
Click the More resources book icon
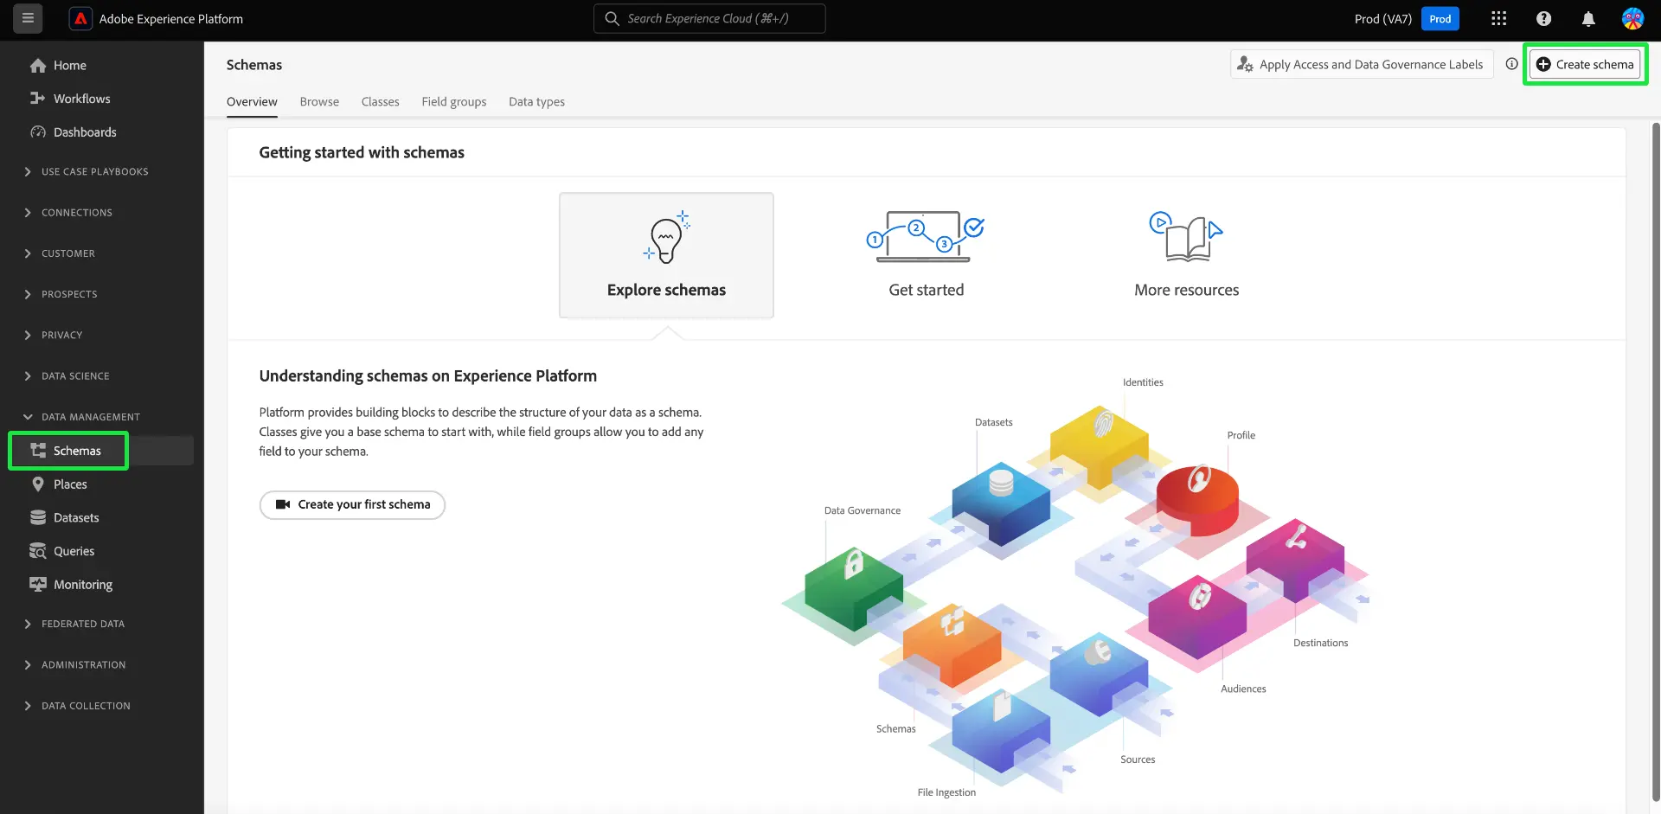click(1186, 236)
